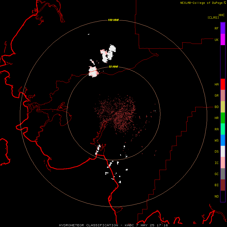Click the ND black legend swatch
The height and width of the screenshot is (227, 227).
point(223,196)
